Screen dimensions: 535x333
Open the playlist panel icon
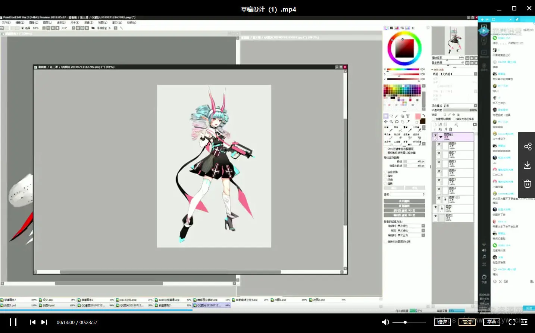524,322
